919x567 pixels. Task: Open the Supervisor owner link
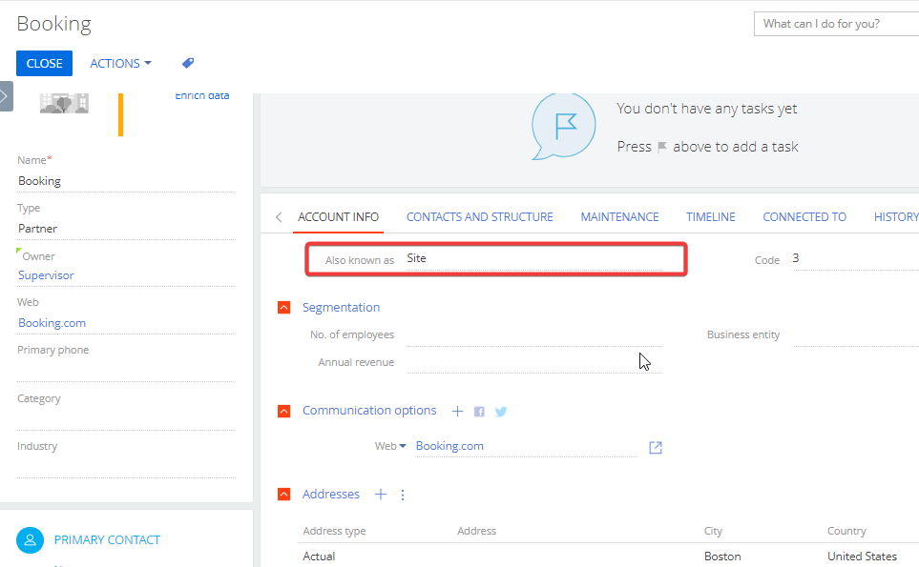46,275
